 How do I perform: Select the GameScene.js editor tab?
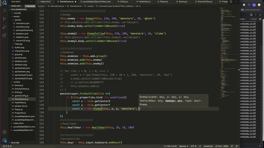67,2
